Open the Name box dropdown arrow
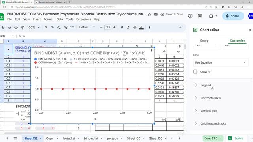The image size is (253, 142). point(13,36)
